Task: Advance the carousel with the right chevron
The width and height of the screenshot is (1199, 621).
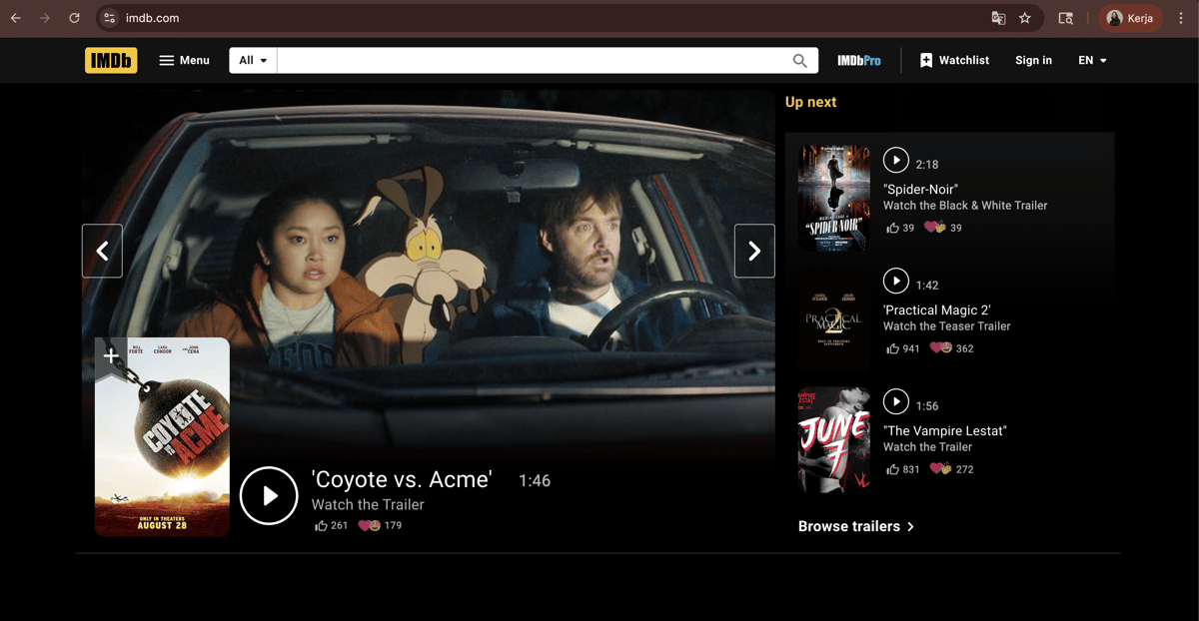Action: pos(754,251)
